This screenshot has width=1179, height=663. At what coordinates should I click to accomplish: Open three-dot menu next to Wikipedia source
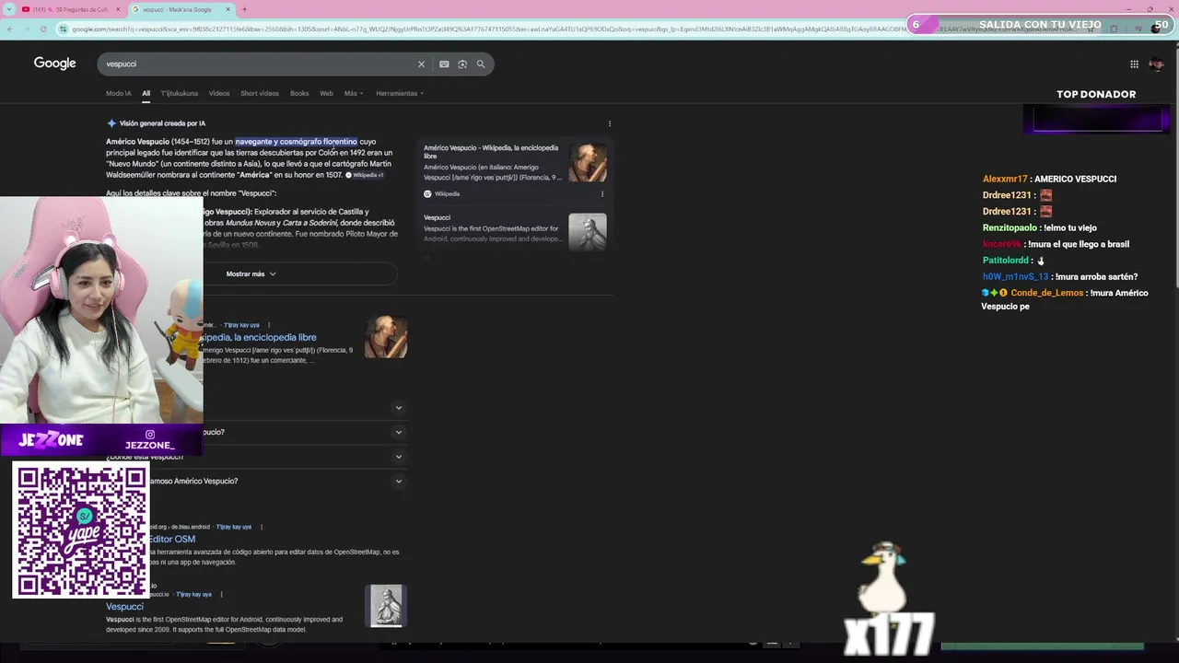coord(602,193)
